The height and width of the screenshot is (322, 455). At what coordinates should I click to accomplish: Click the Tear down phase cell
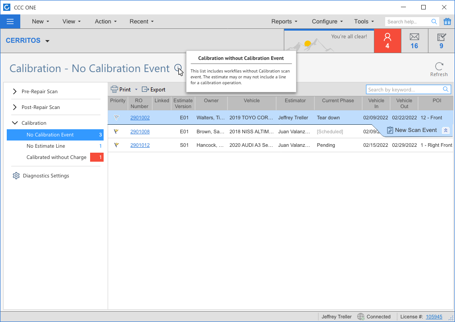(x=328, y=118)
